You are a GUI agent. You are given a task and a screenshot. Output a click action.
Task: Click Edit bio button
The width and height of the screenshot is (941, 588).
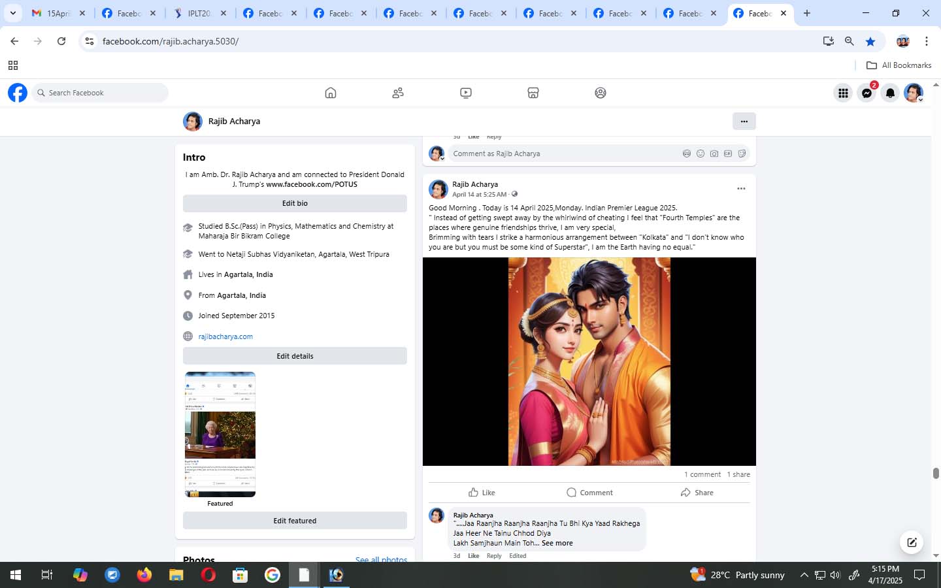295,203
